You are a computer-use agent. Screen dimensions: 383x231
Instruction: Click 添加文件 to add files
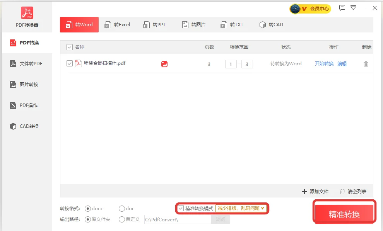click(x=315, y=192)
